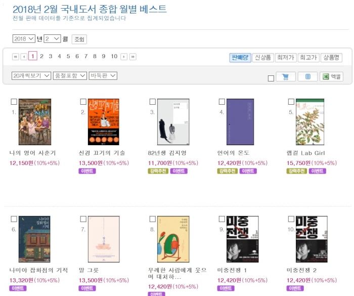Open the 나미야 잡화점의 기적 title link

[x=38, y=270]
